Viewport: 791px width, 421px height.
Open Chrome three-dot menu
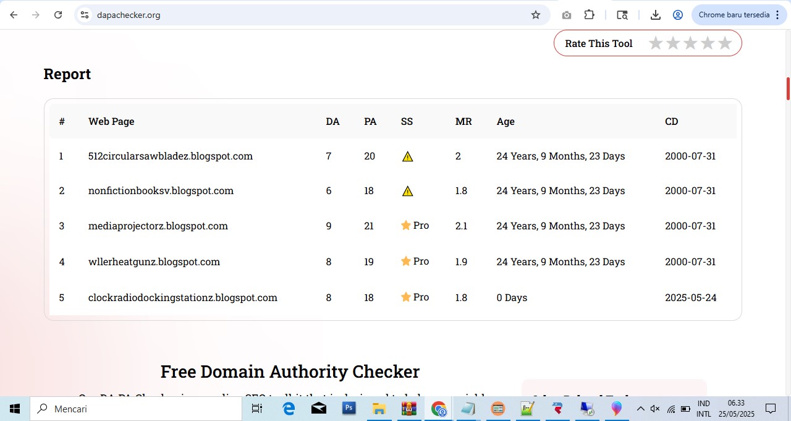pos(777,15)
